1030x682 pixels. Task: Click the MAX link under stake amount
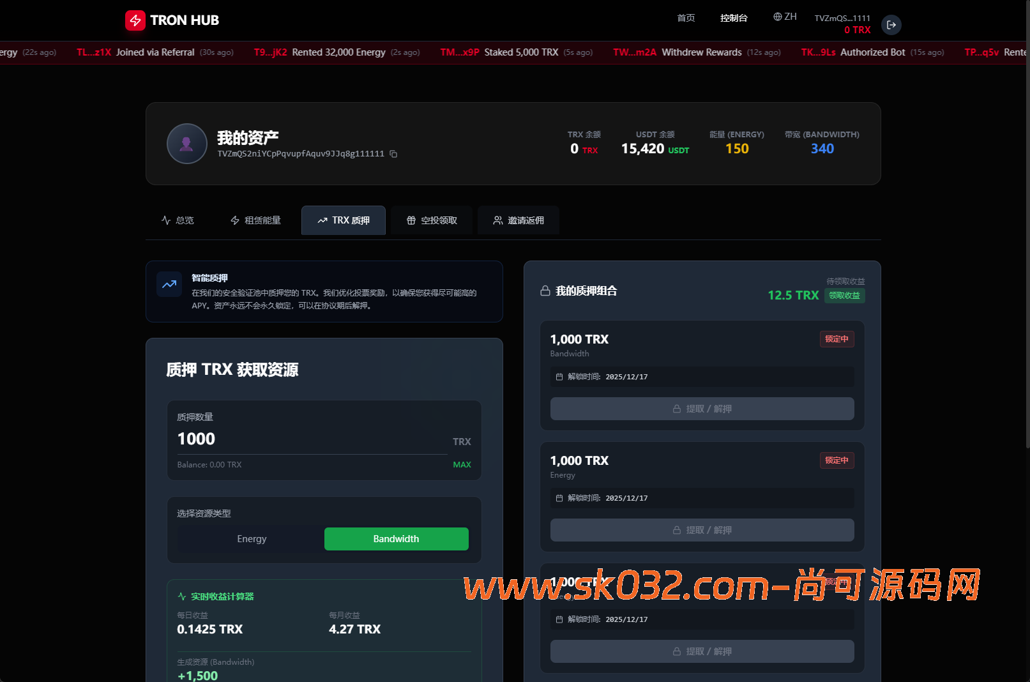(462, 464)
